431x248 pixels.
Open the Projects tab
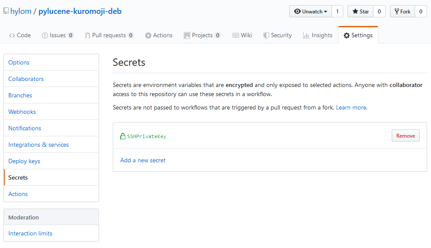pos(202,35)
